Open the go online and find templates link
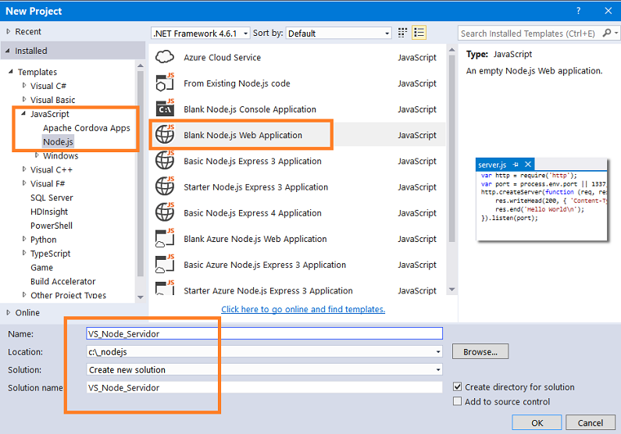Viewport: 621px width, 434px height. (303, 309)
